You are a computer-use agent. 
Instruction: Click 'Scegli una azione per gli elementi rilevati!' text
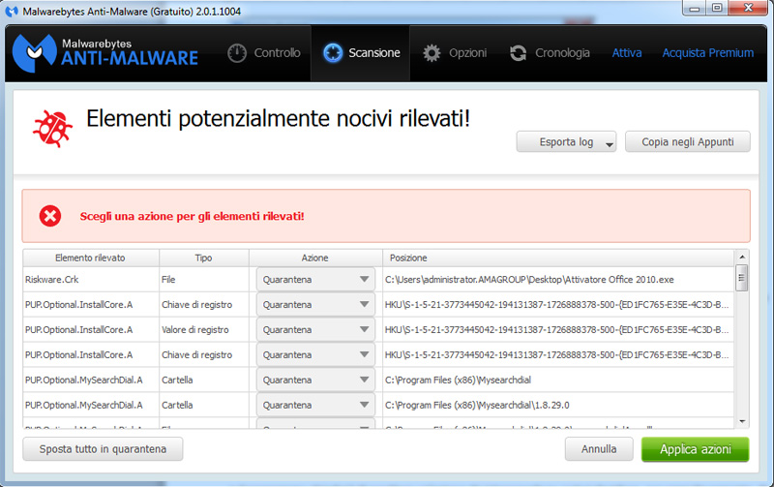pos(192,216)
